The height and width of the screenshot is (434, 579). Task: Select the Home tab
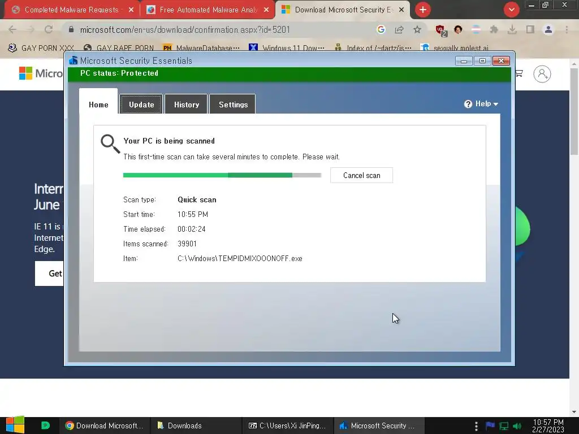(x=98, y=105)
